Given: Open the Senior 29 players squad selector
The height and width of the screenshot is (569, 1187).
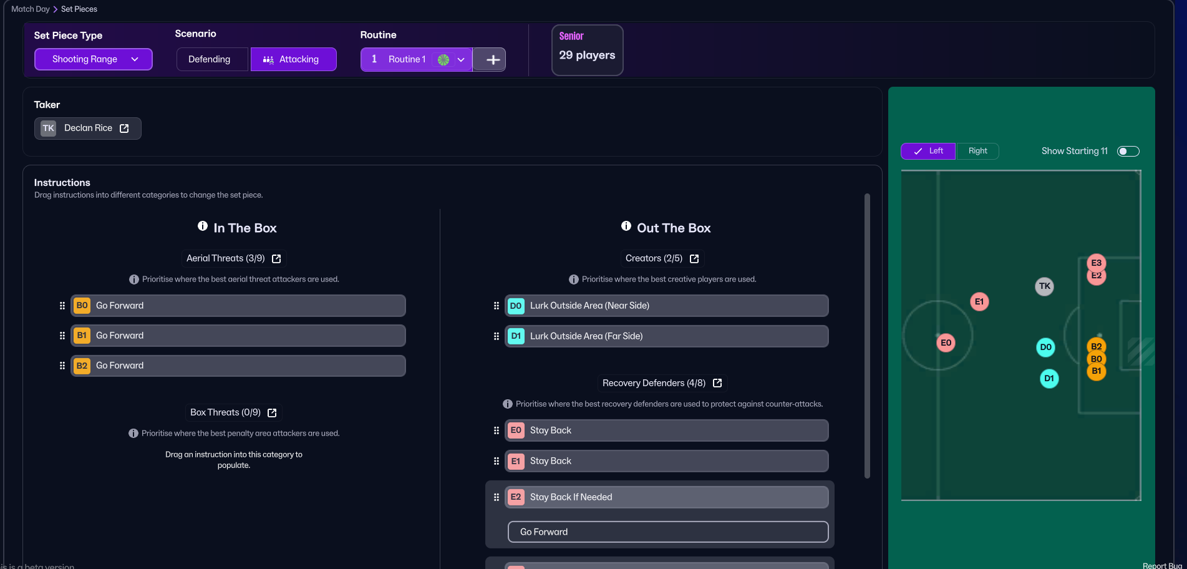Looking at the screenshot, I should 587,50.
